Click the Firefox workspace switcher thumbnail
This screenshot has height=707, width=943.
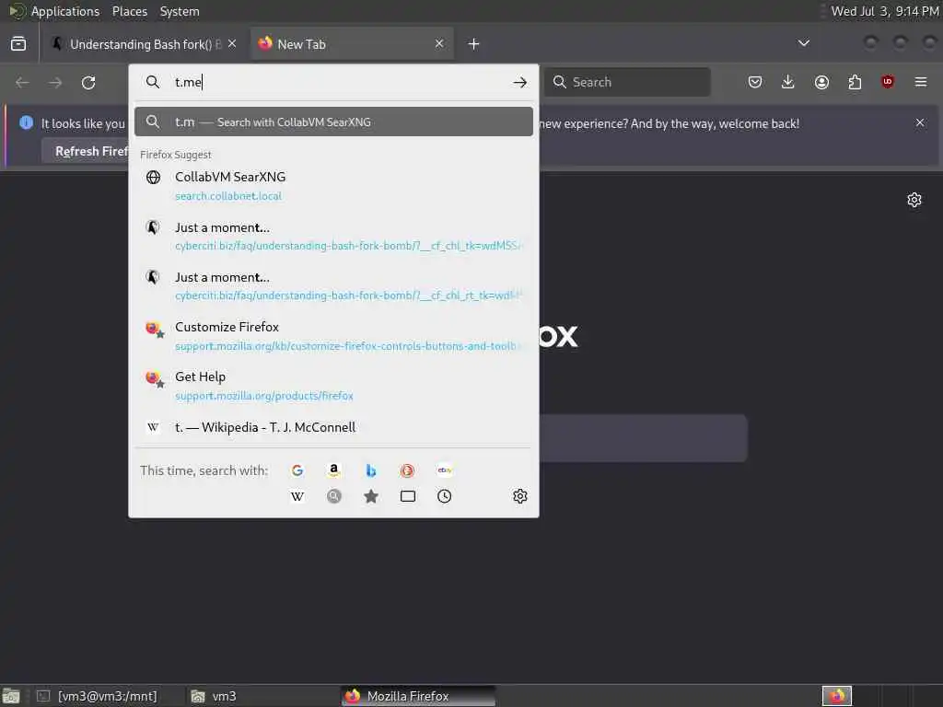[837, 696]
